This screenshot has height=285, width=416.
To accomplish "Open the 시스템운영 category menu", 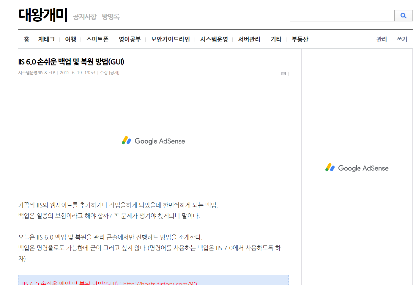I will (214, 39).
